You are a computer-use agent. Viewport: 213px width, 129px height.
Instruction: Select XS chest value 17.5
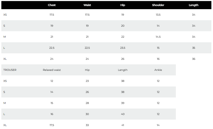point(52,15)
